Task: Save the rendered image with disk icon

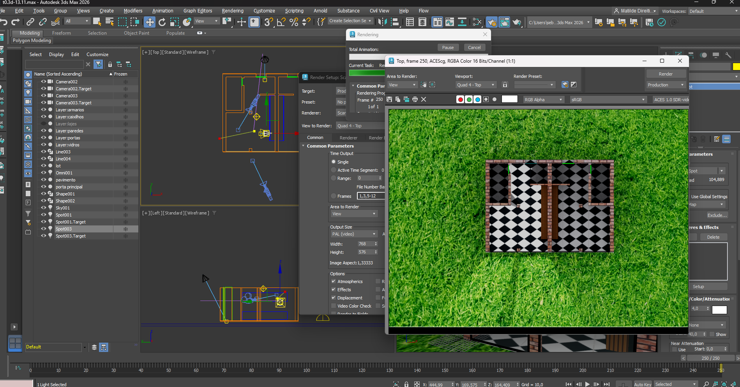Action: (x=389, y=100)
